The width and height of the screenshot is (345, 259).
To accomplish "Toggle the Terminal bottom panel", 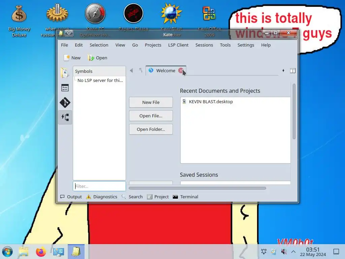I will (186, 197).
